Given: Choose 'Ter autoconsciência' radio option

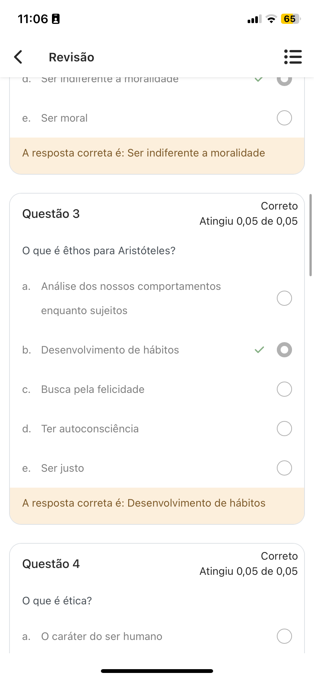Looking at the screenshot, I should pyautogui.click(x=284, y=429).
